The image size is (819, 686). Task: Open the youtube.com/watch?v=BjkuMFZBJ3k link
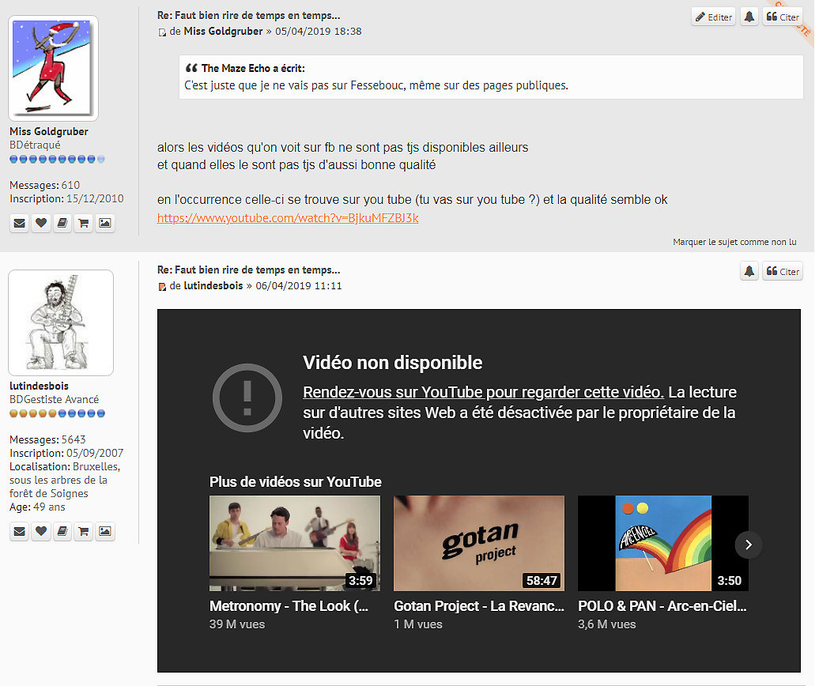click(288, 217)
